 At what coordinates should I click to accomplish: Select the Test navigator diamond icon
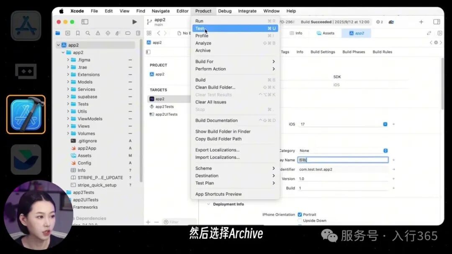pos(108,33)
